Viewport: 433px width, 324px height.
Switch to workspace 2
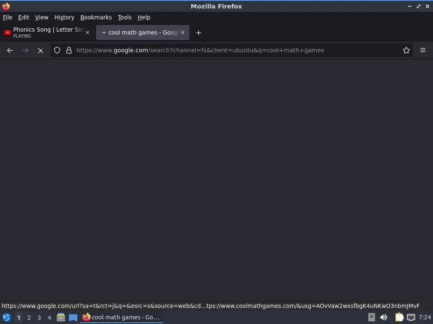pyautogui.click(x=29, y=318)
